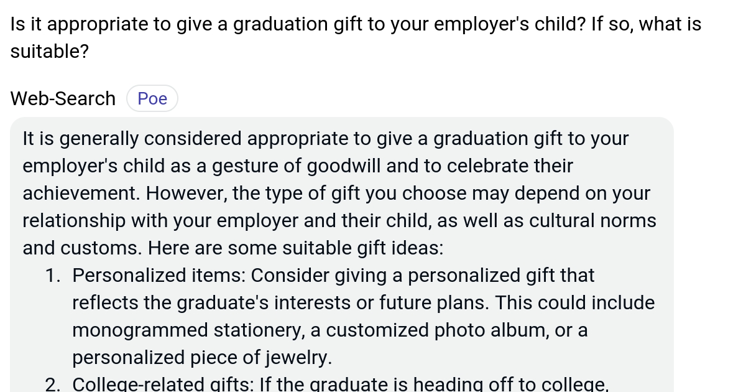The image size is (746, 392).
Task: Click the phrase 'cultural norms and customs'
Action: tap(594, 220)
